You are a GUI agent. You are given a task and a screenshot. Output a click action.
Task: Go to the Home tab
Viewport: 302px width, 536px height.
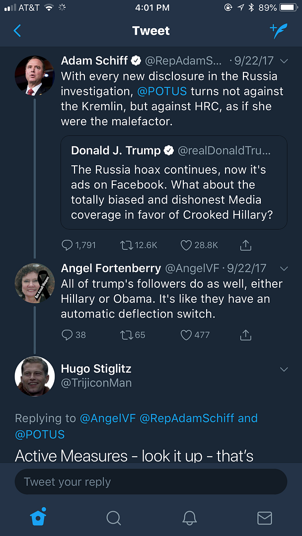click(38, 518)
